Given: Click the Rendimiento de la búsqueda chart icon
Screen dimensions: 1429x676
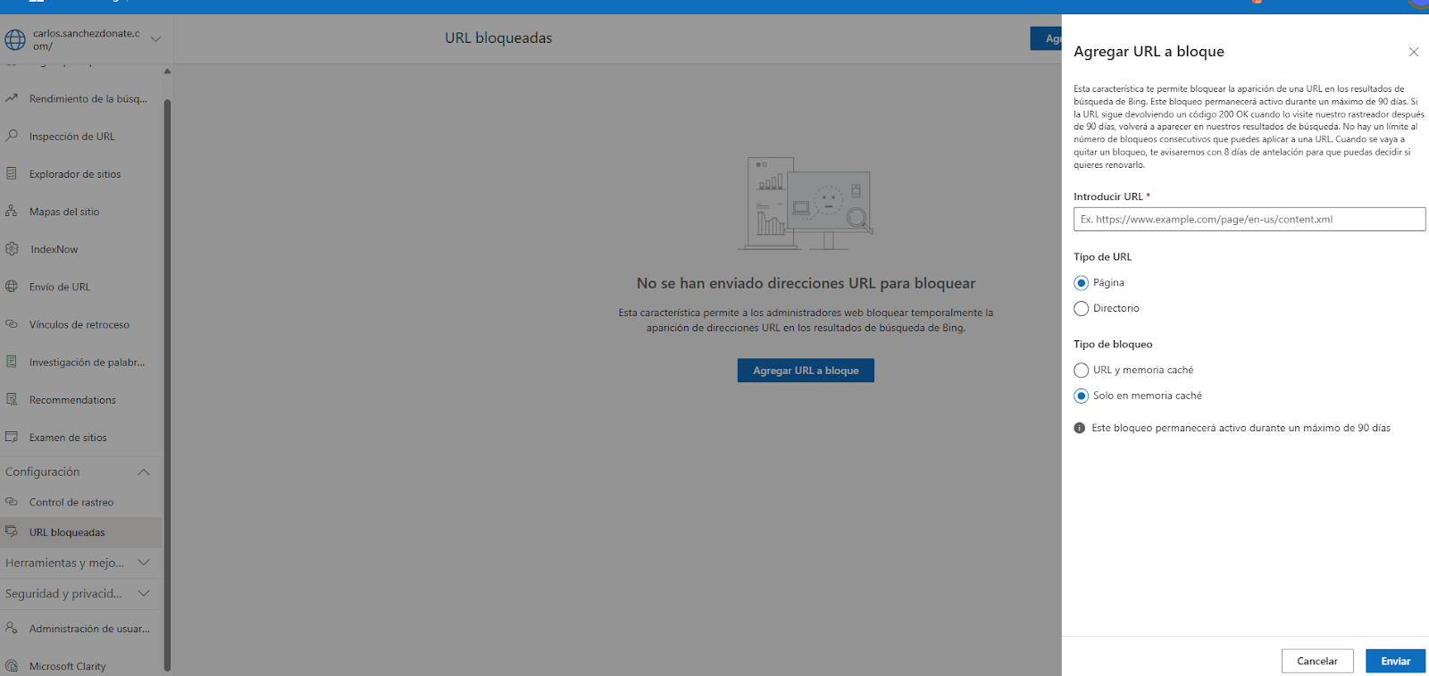Looking at the screenshot, I should tap(12, 98).
